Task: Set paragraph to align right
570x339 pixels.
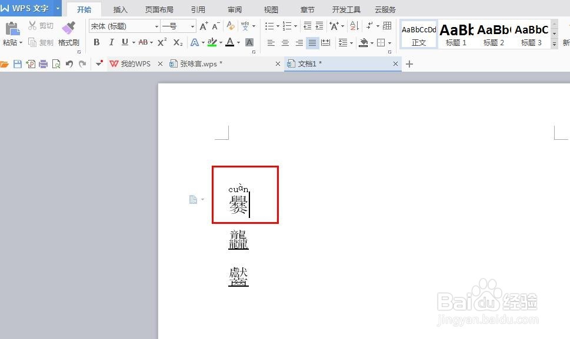Action: click(x=299, y=43)
